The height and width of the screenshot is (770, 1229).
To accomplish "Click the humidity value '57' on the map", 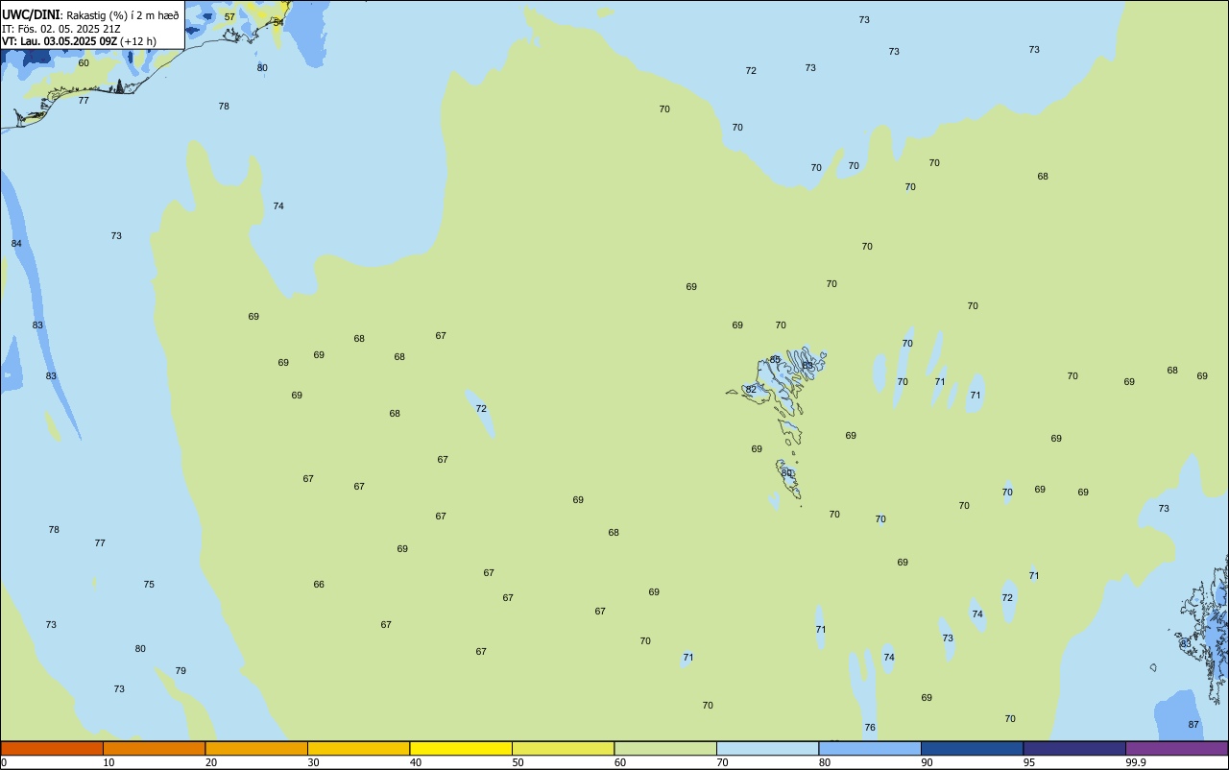I will pos(229,17).
